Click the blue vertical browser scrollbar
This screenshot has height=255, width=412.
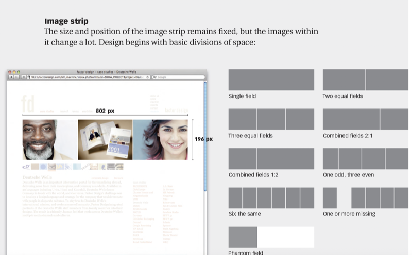click(x=205, y=134)
